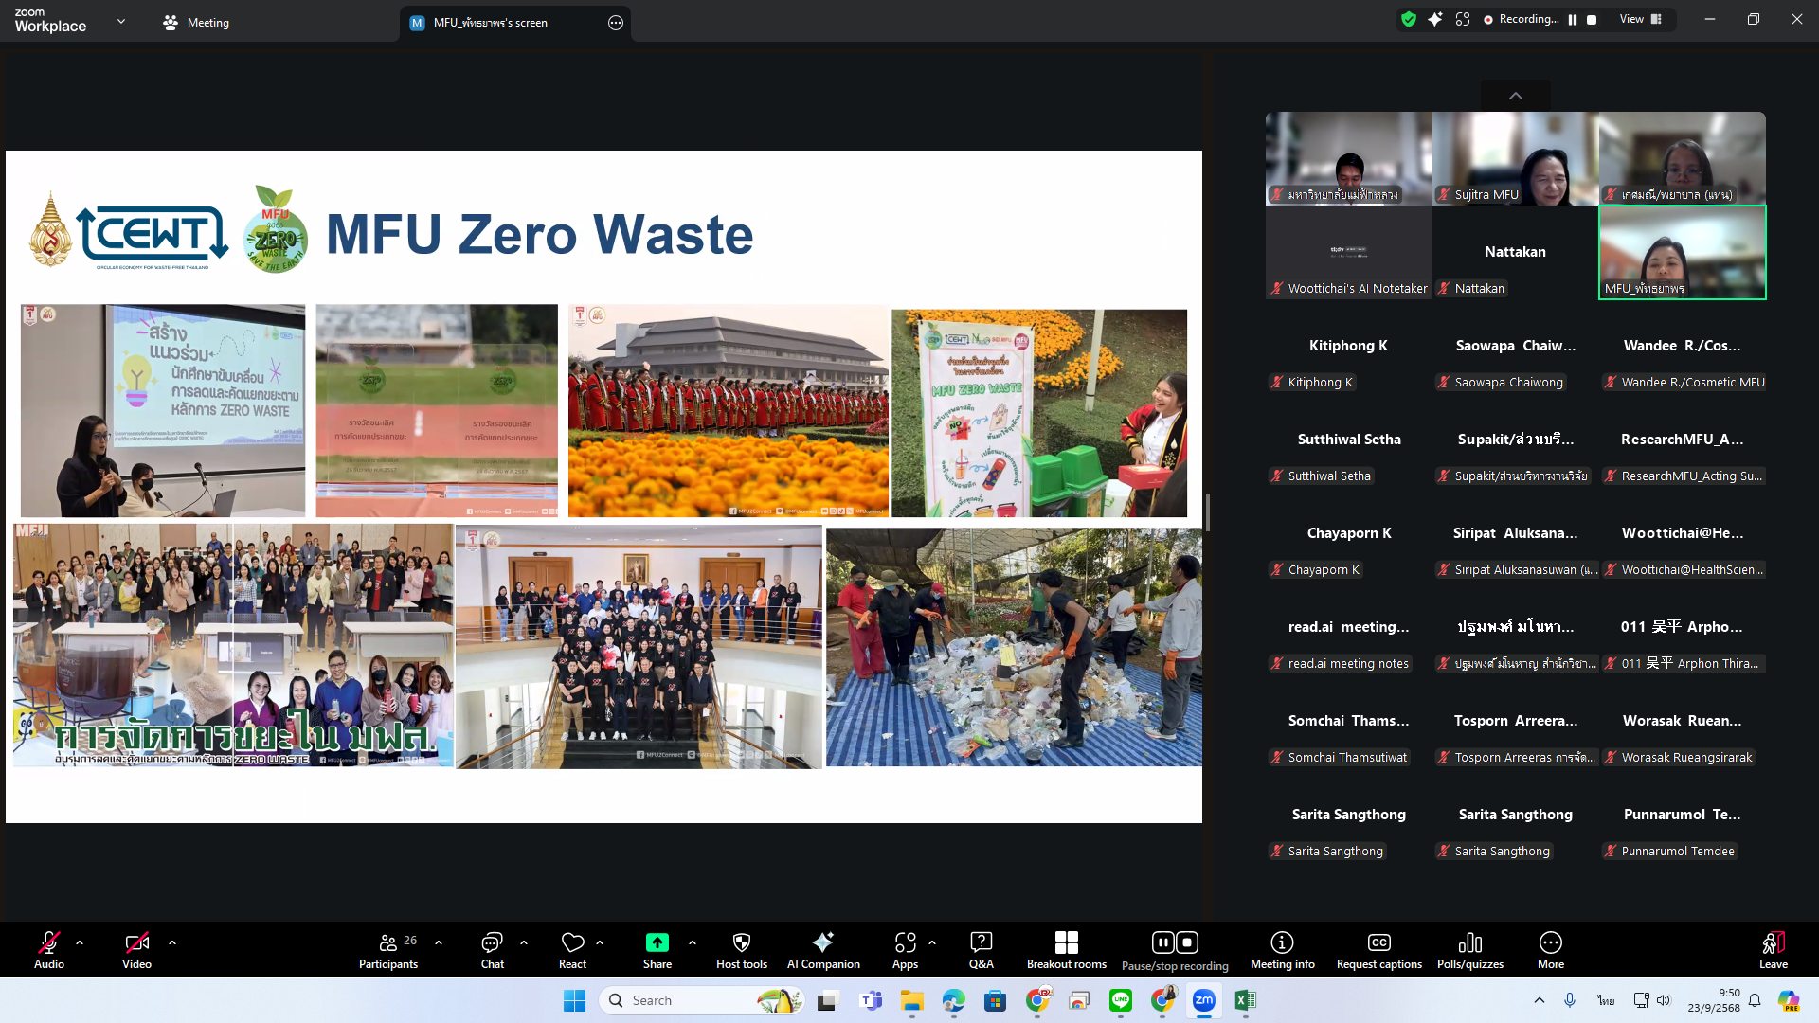Pause recording in top Recording indicator
The height and width of the screenshot is (1023, 1819).
[x=1573, y=20]
